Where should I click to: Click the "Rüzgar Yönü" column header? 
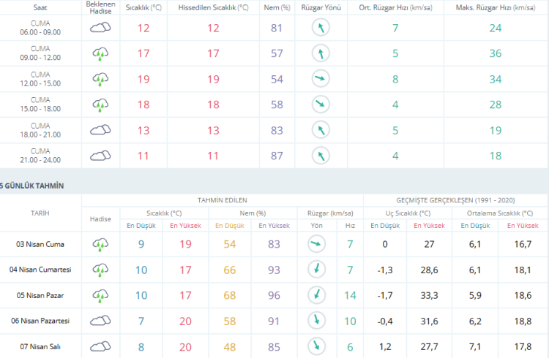point(320,7)
